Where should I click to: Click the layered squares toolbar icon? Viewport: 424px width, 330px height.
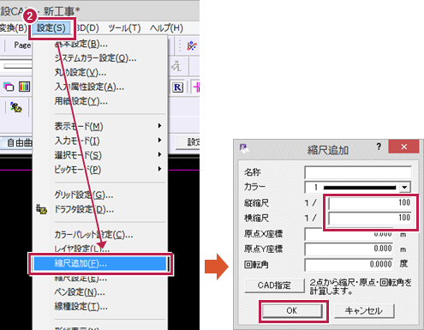(x=9, y=87)
